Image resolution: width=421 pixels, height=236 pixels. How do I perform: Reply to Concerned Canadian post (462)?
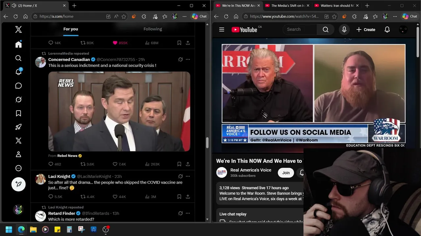(x=55, y=164)
